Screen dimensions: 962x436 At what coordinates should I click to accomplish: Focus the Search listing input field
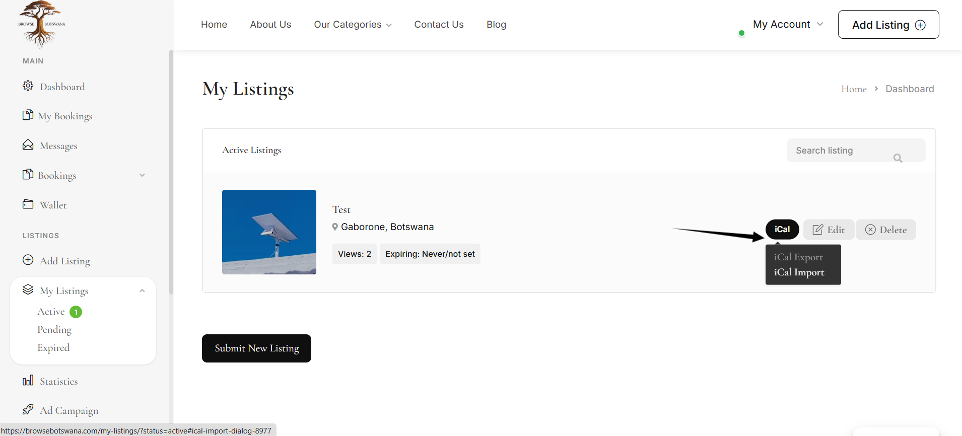[x=839, y=151]
